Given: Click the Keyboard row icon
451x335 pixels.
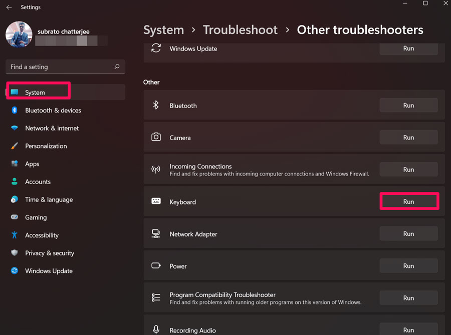Looking at the screenshot, I should 156,201.
